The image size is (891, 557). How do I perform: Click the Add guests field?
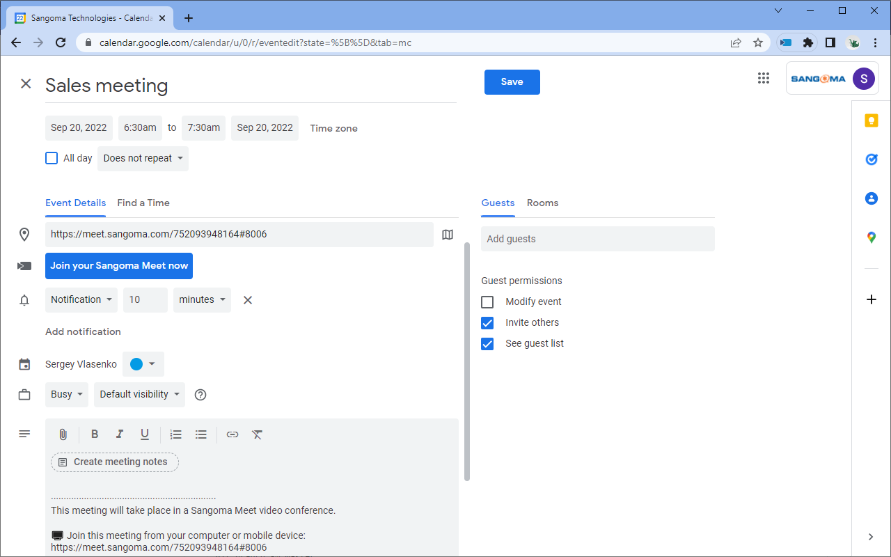point(598,239)
